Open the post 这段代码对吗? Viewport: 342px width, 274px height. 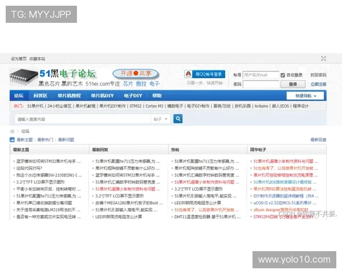[x=29, y=168]
